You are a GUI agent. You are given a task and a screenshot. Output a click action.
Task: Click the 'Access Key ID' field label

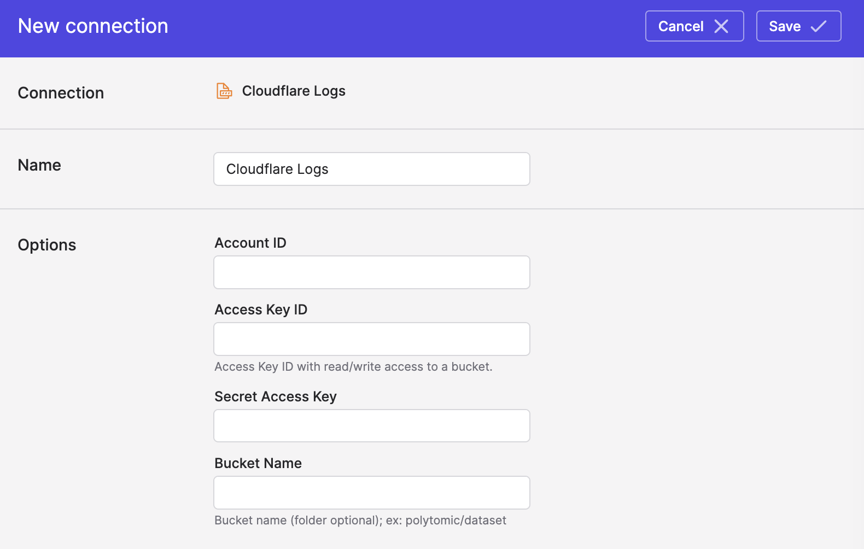click(261, 309)
